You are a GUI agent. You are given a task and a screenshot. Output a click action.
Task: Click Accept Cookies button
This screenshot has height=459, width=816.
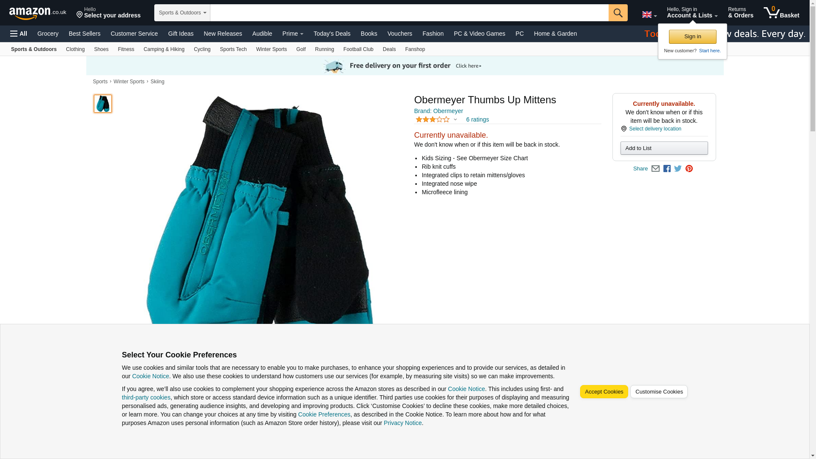[x=604, y=392]
